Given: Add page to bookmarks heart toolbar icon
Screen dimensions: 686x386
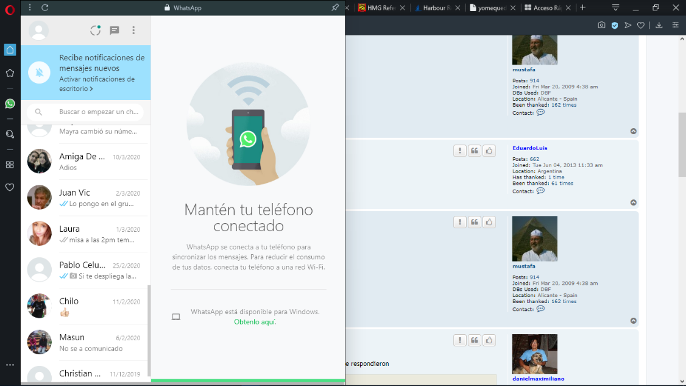Looking at the screenshot, I should 640,26.
